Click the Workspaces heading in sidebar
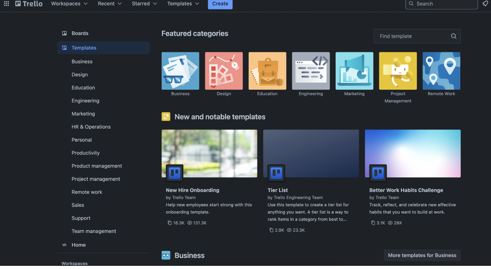Screen dimensions: 491x269 point(74,263)
